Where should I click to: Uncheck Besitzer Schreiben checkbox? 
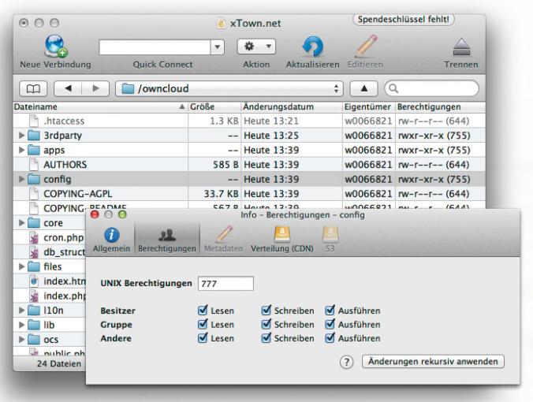pos(266,311)
